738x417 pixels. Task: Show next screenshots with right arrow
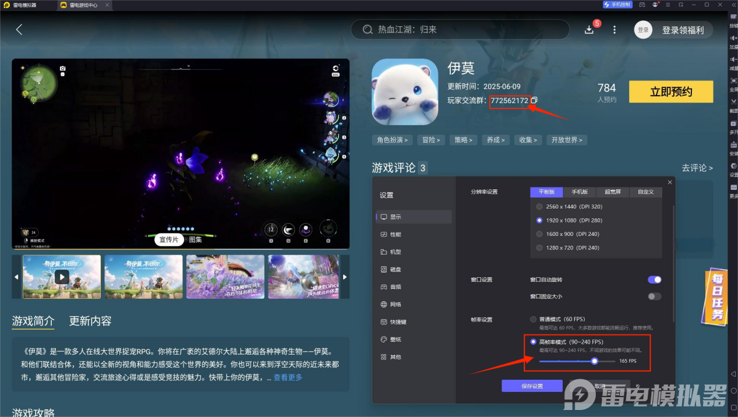pyautogui.click(x=345, y=277)
